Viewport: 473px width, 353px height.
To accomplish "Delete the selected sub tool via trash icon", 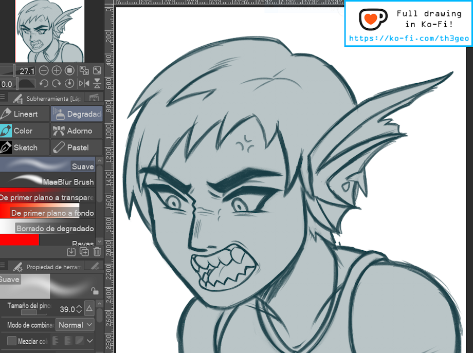I will pos(97,252).
